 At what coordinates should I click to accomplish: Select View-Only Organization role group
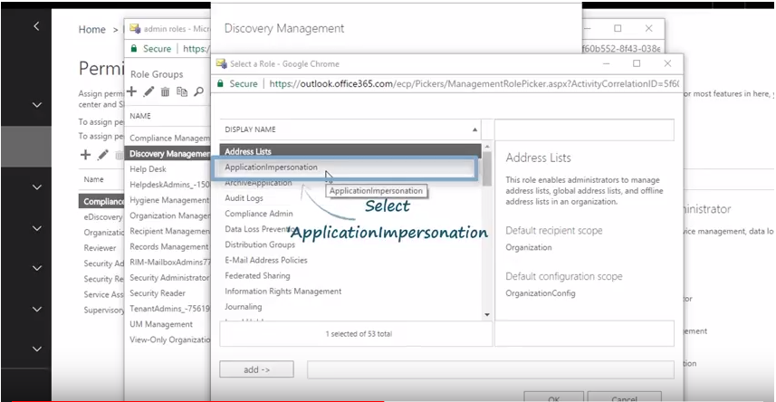pos(168,340)
